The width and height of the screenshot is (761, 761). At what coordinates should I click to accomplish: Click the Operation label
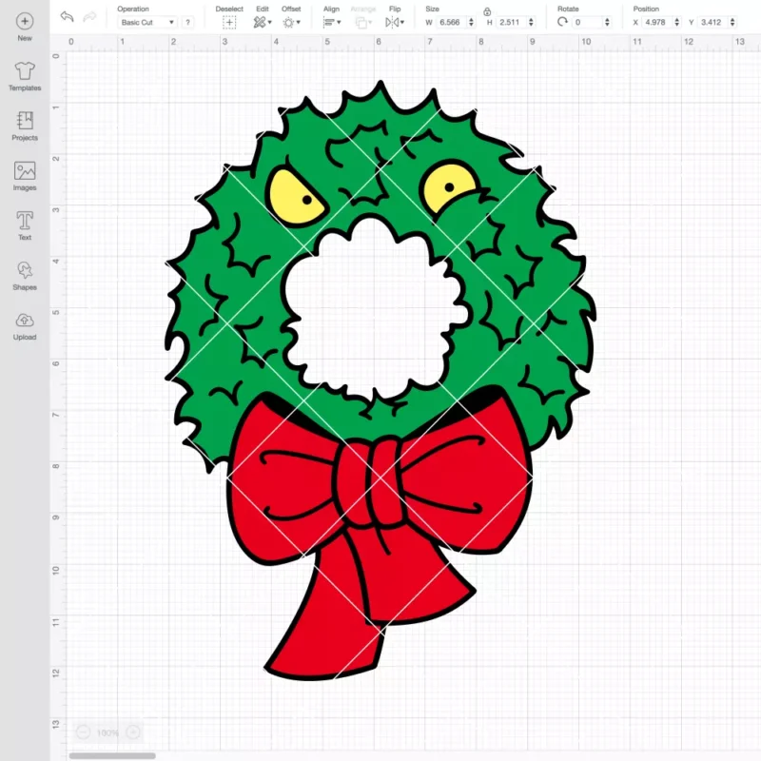click(133, 9)
